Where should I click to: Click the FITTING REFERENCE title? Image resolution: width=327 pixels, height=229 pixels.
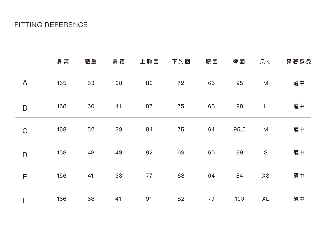51,25
